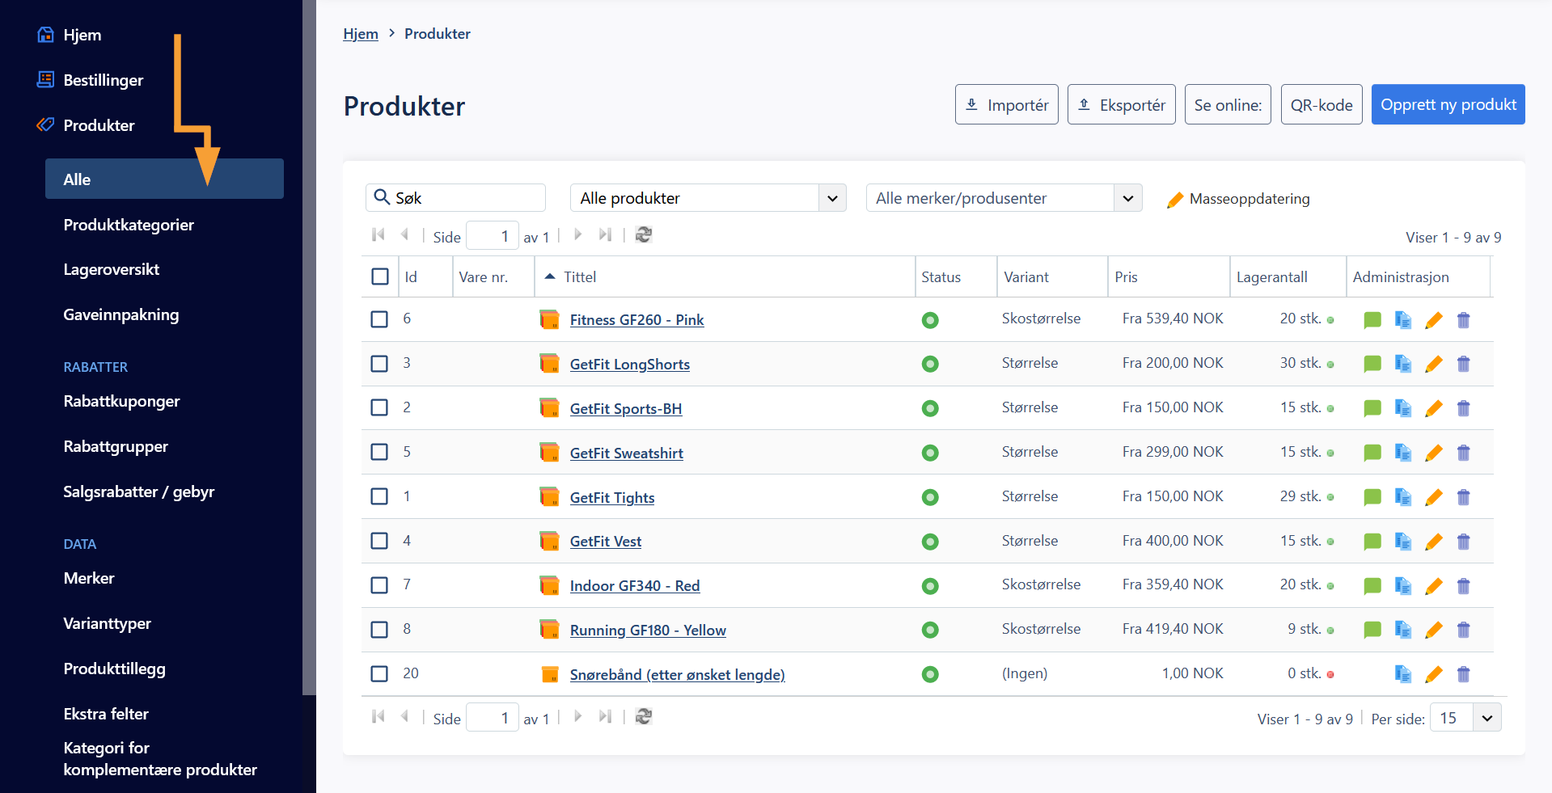The width and height of the screenshot is (1552, 793).
Task: Open Lageroversikt in sidebar
Action: click(x=112, y=269)
